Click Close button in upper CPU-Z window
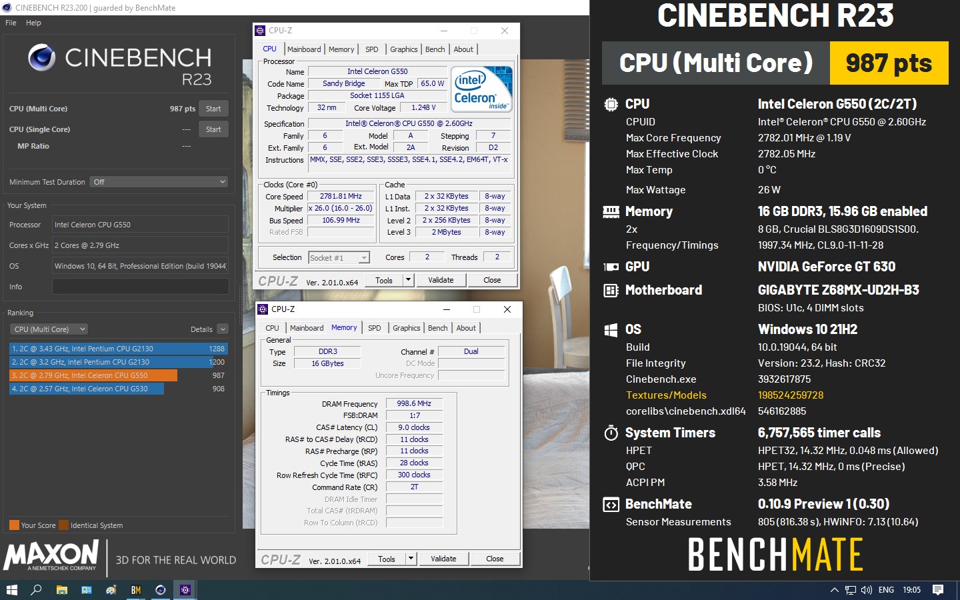The image size is (960, 600). coord(492,281)
